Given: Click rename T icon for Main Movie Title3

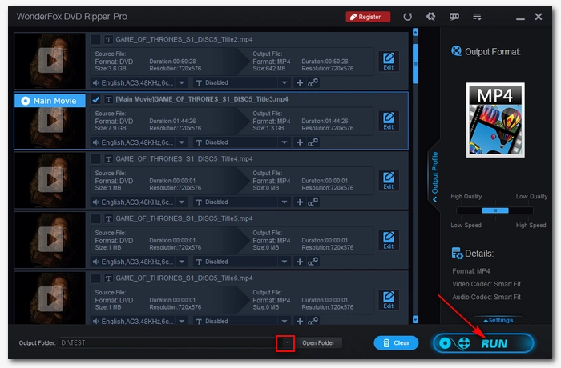Looking at the screenshot, I should click(x=108, y=99).
